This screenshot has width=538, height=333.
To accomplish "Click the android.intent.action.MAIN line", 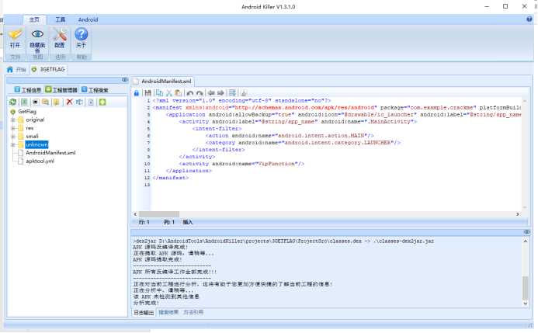I will tap(290, 136).
